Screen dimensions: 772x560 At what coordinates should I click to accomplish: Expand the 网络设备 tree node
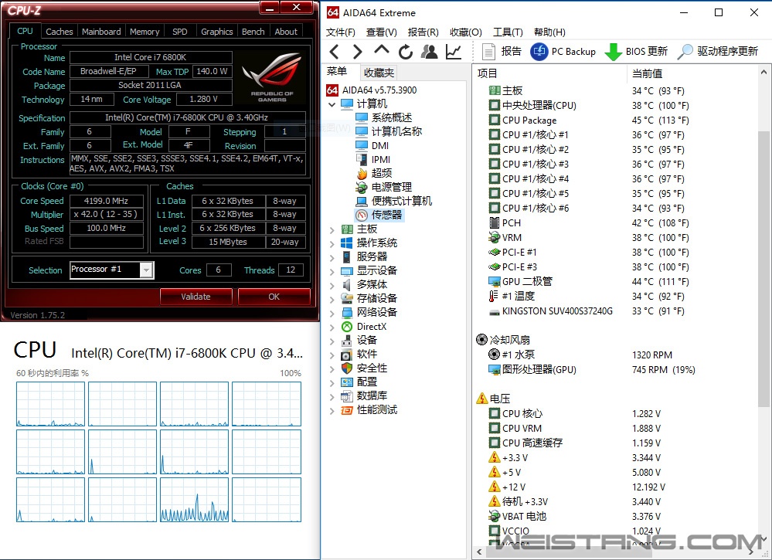click(332, 313)
